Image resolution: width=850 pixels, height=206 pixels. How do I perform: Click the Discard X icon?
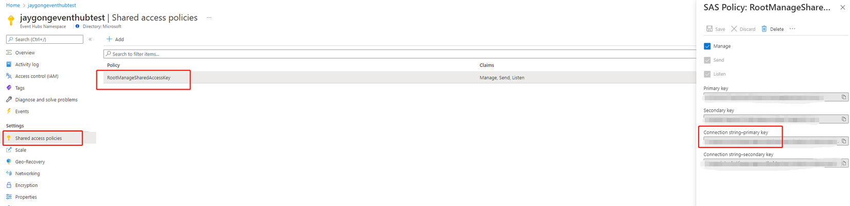click(x=734, y=29)
